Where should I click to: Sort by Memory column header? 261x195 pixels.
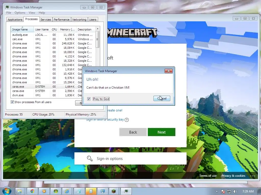[x=67, y=29]
